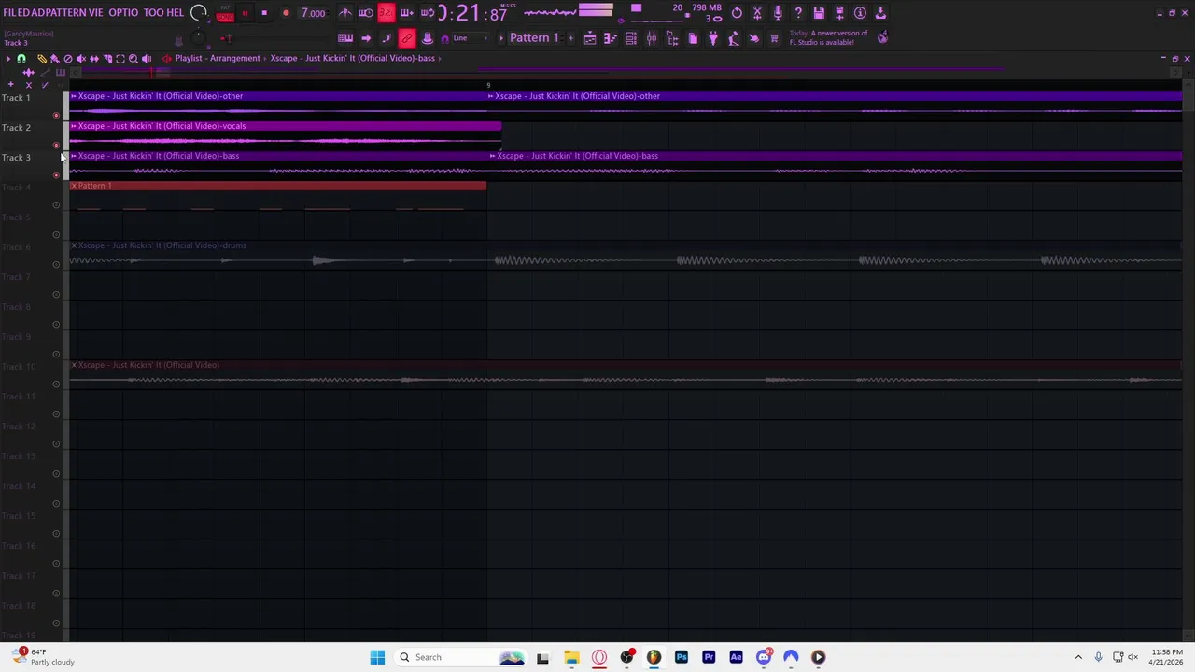Toggle countdown before recording button
Screen dimensions: 1195x672
coord(386,13)
